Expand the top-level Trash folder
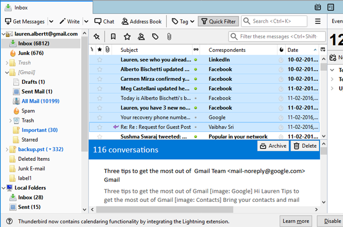The image size is (343, 227). (x=7, y=63)
